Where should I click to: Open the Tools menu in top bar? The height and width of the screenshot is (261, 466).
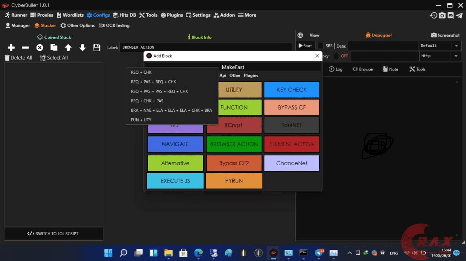point(148,15)
